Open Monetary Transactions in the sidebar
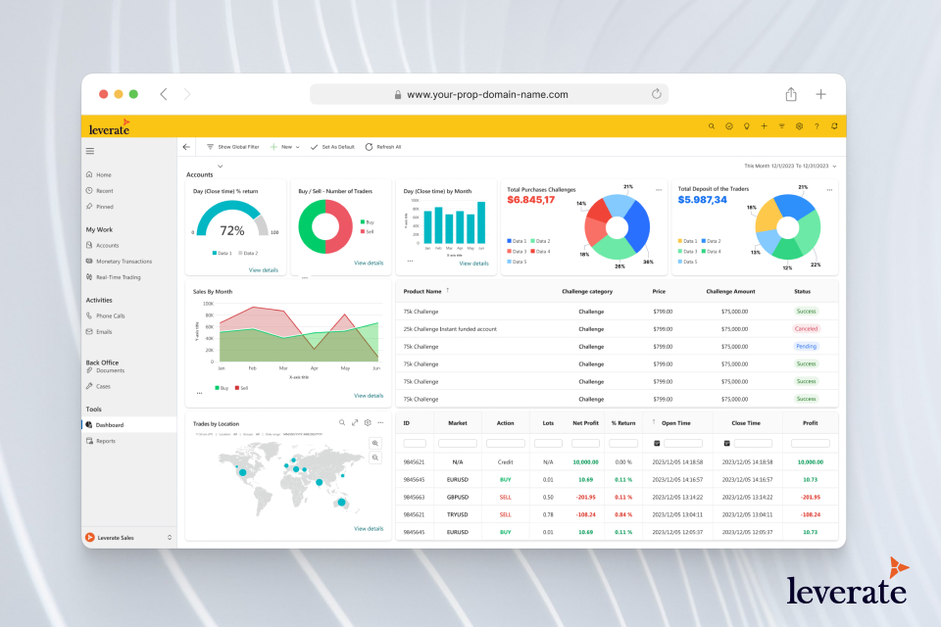This screenshot has width=941, height=627. 124,262
